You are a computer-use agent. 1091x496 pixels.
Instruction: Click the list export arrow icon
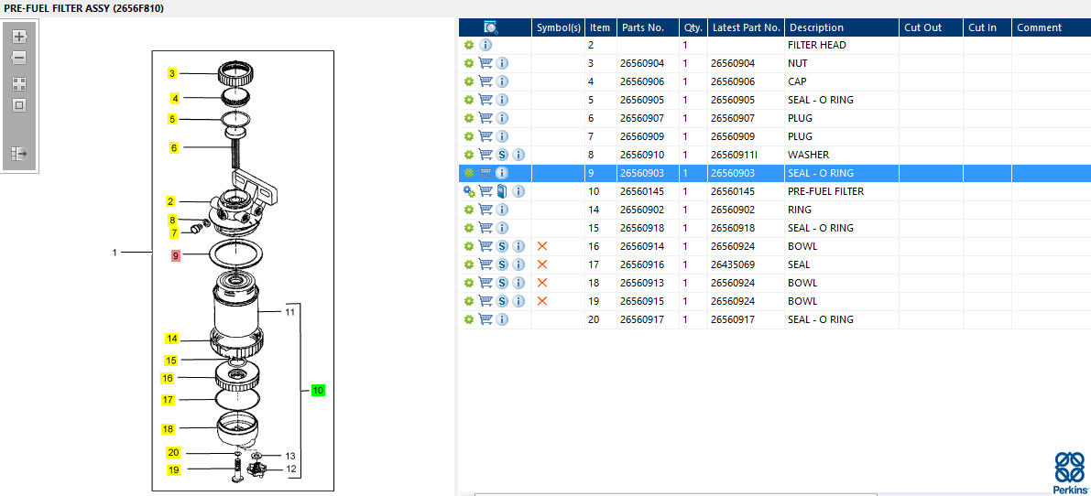pyautogui.click(x=19, y=154)
